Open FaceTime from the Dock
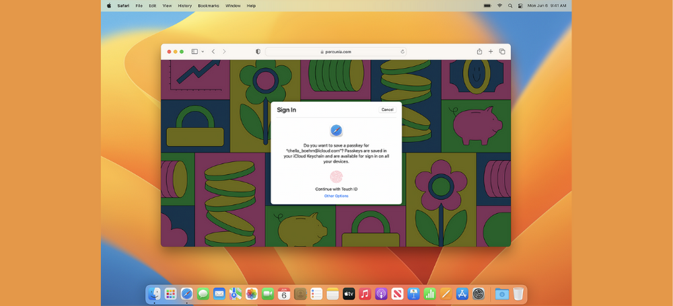 (268, 293)
